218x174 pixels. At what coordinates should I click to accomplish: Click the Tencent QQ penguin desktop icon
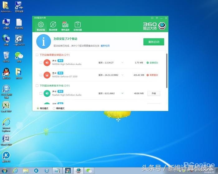click(6, 74)
